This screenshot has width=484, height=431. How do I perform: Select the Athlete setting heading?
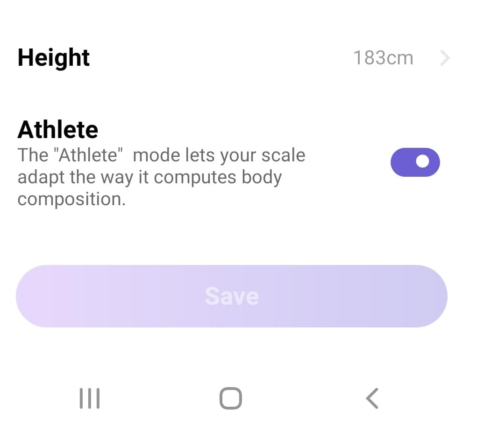tap(58, 130)
